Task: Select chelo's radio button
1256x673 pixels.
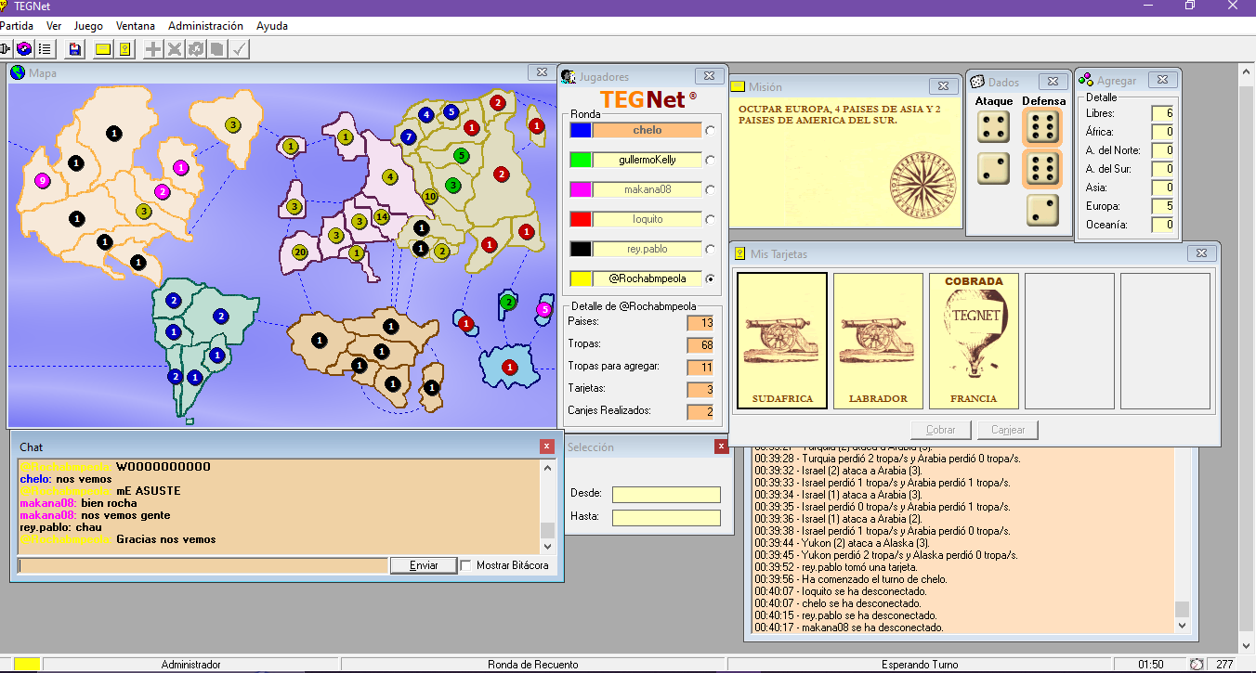Action: coord(711,131)
